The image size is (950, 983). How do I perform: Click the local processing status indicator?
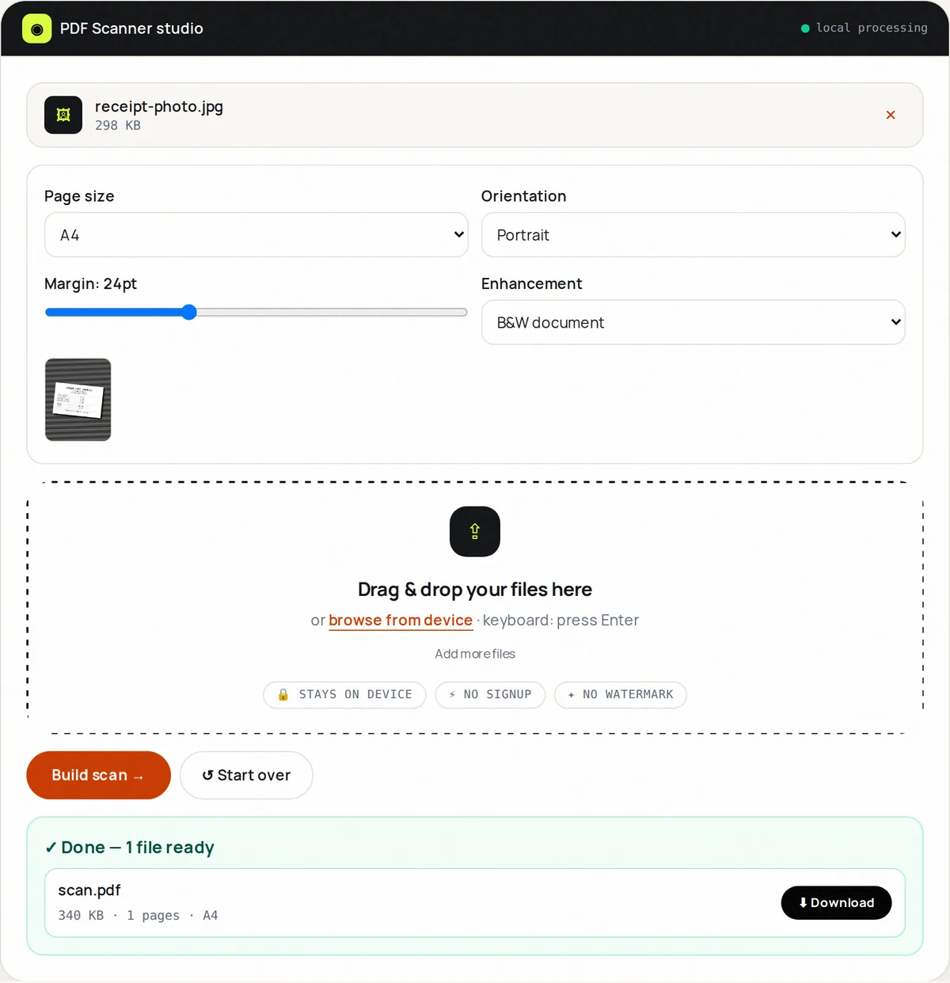(864, 28)
